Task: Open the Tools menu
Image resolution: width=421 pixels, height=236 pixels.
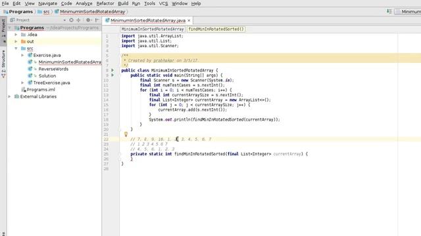Action: pos(149,3)
